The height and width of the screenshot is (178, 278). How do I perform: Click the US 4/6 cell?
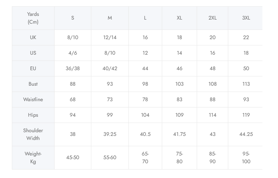pos(73,53)
